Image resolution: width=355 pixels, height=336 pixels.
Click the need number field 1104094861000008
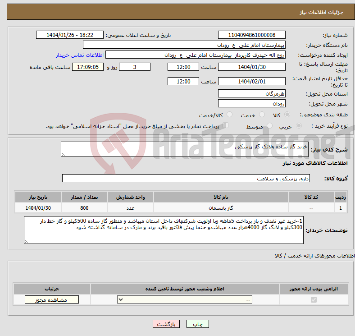(x=252, y=35)
